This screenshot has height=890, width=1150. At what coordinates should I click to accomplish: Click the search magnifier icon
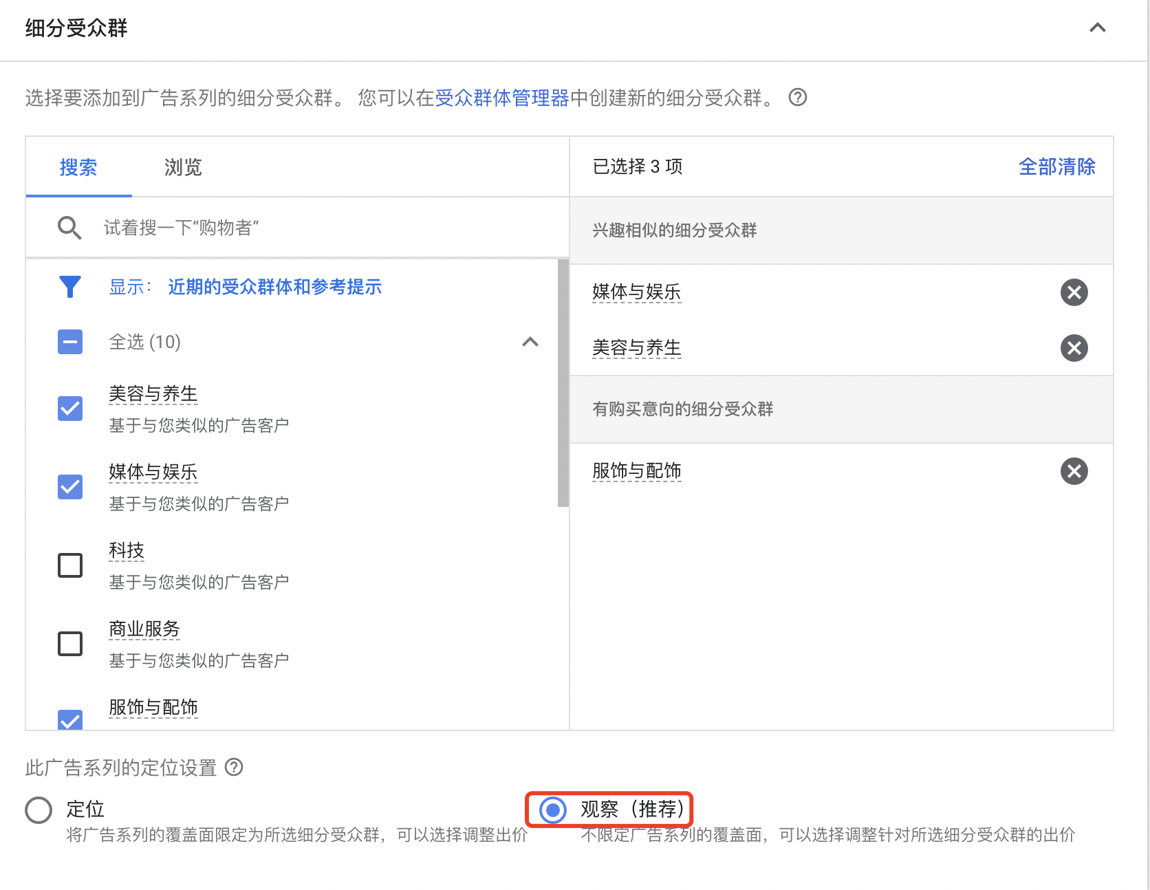point(69,228)
